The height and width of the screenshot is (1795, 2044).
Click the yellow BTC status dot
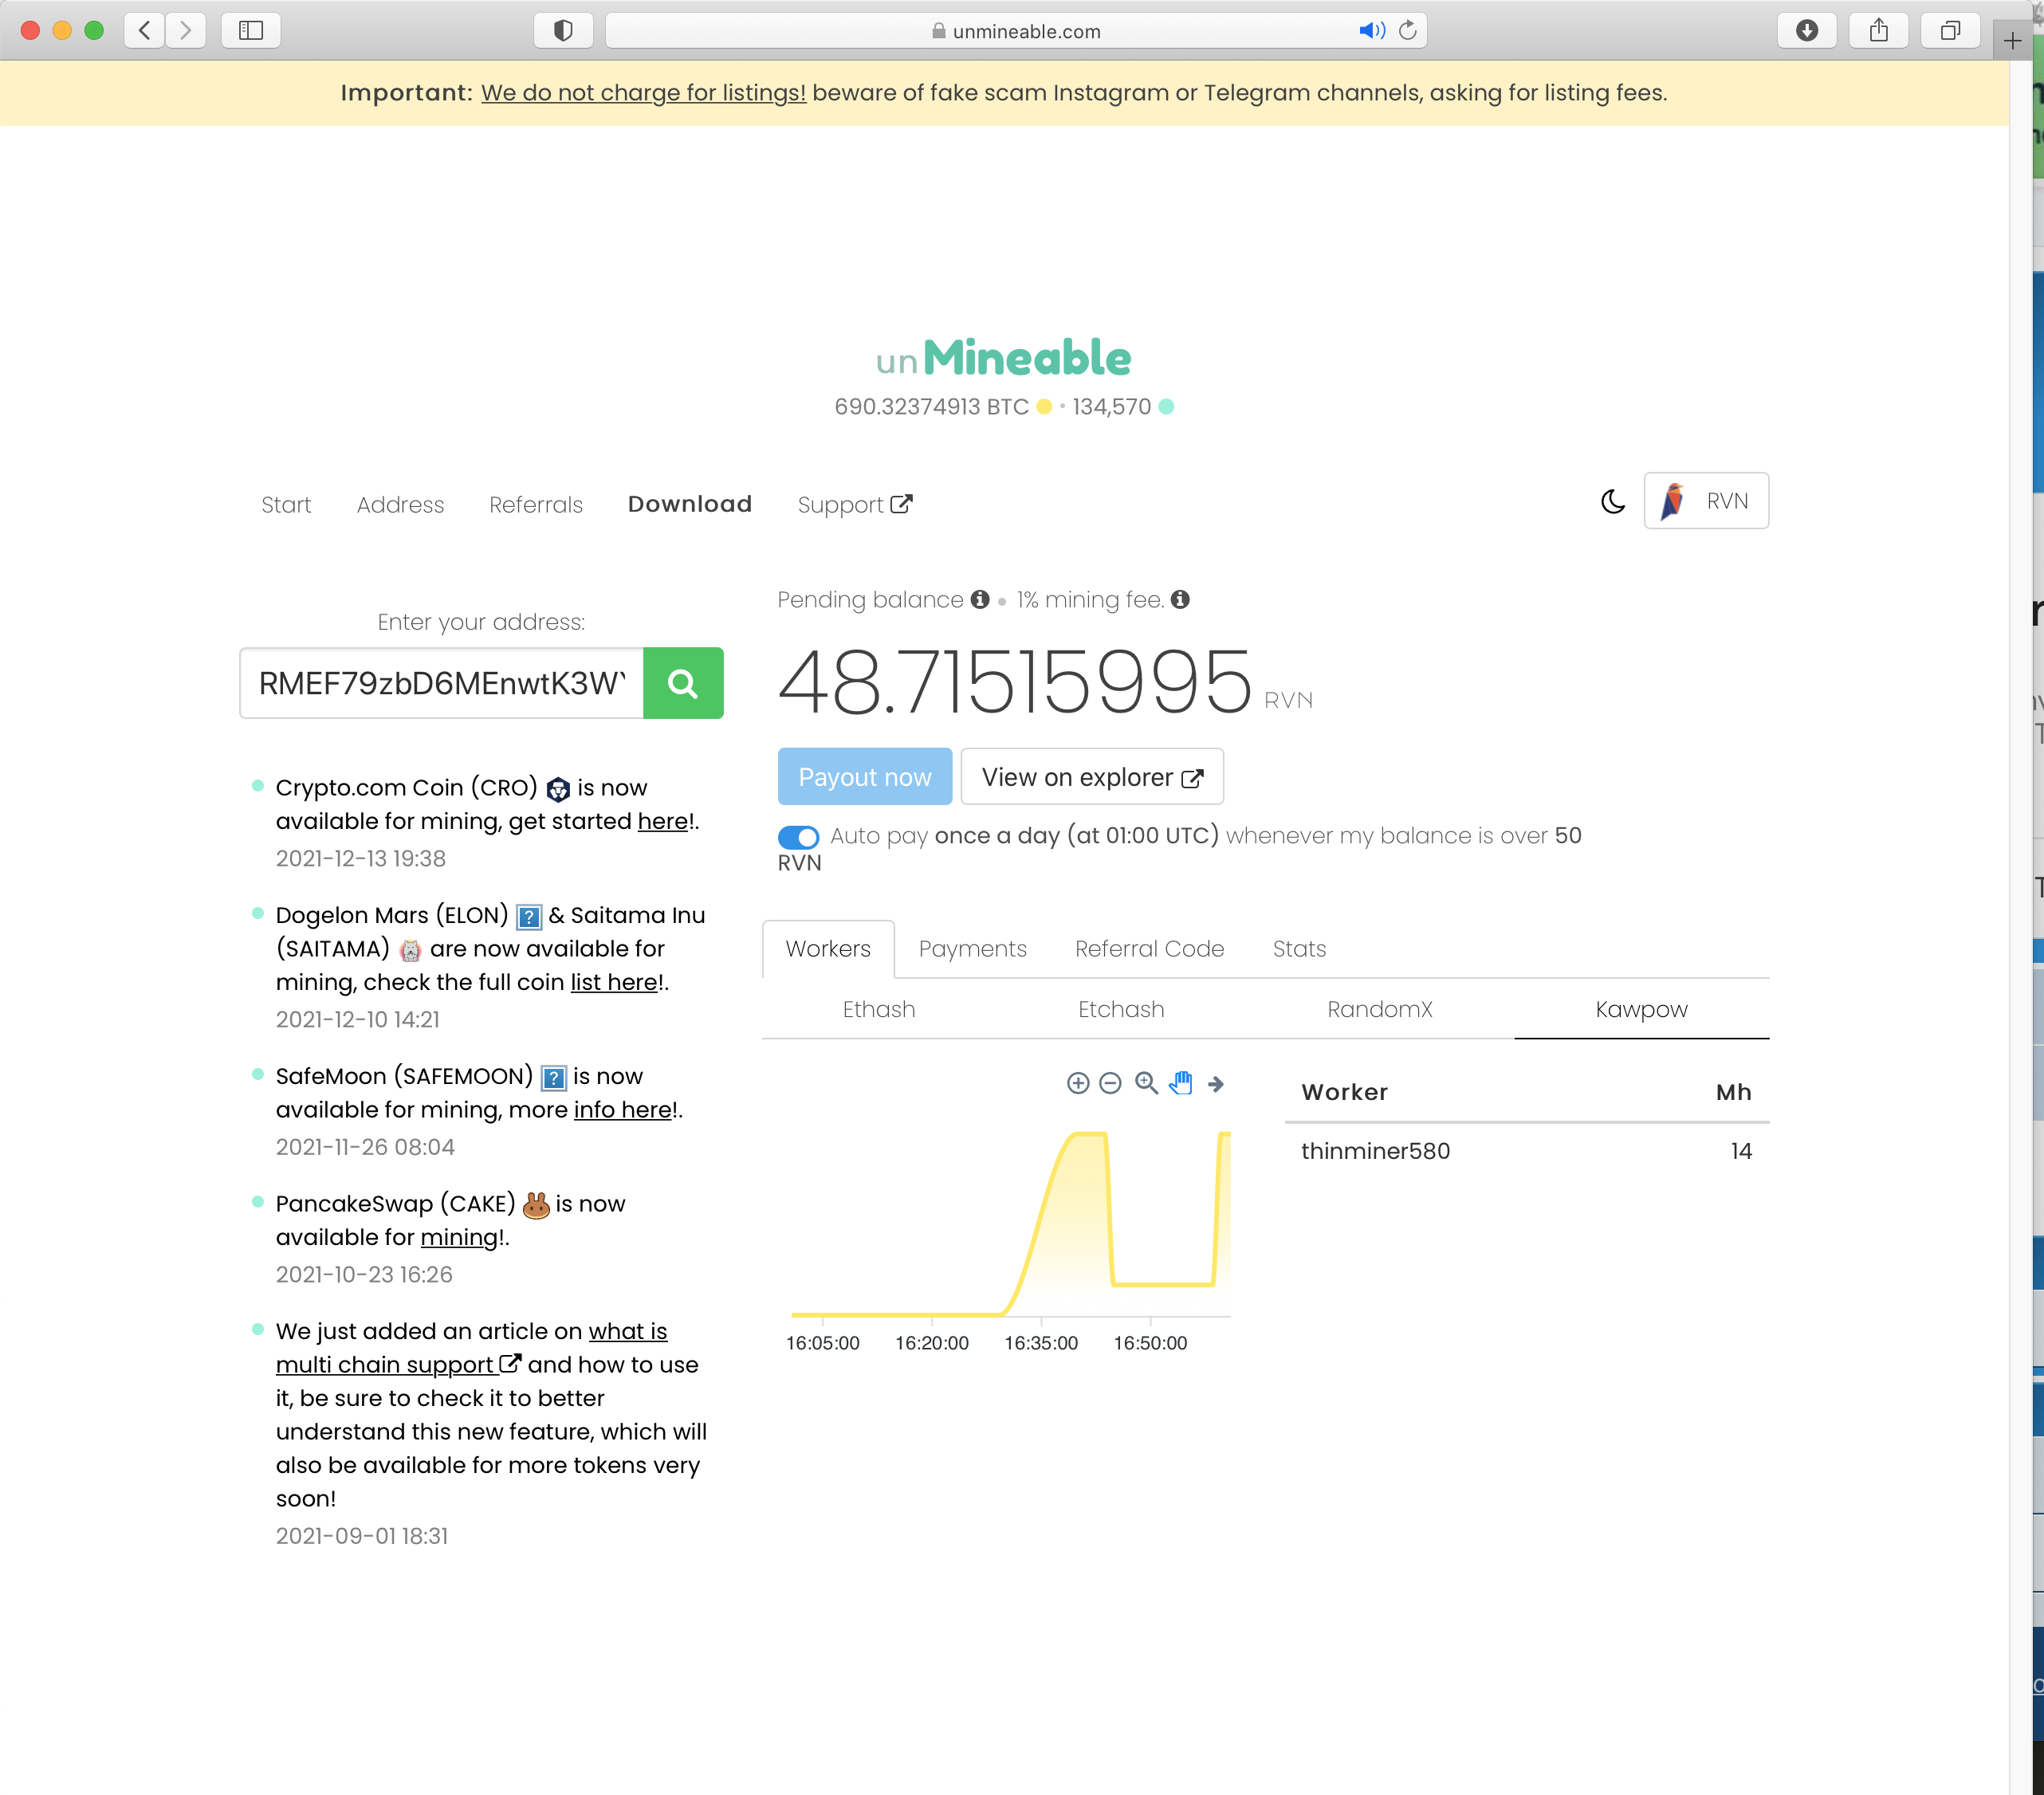(1044, 407)
